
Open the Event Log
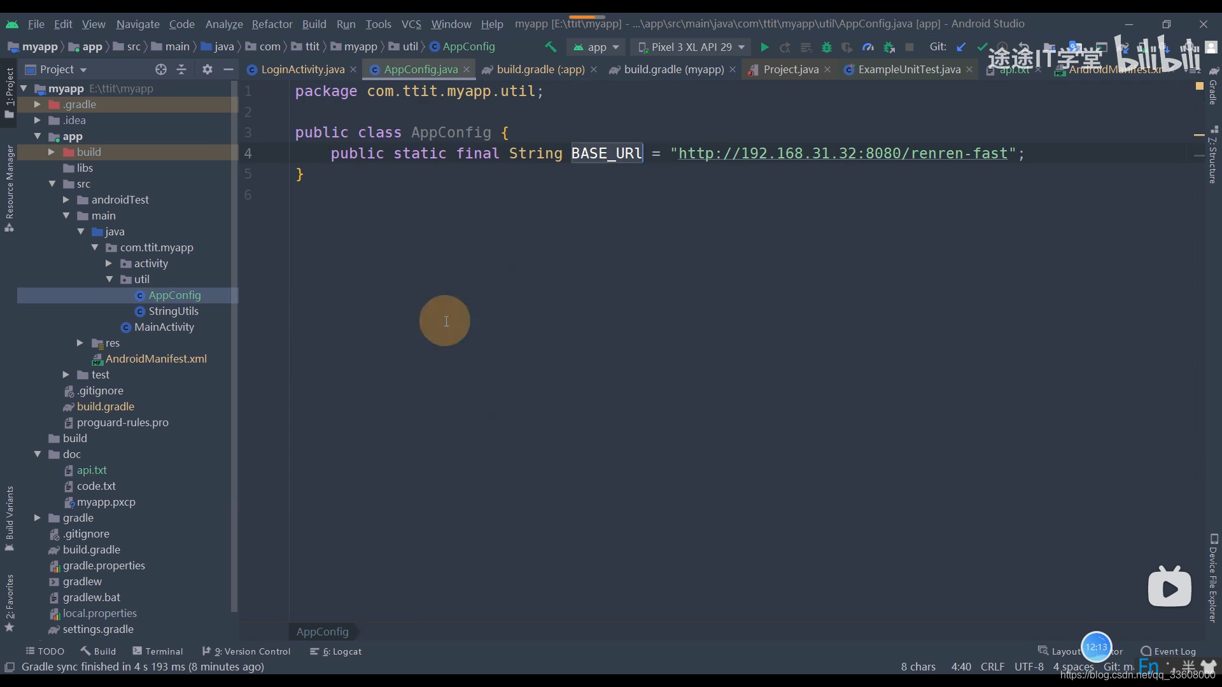click(1169, 651)
